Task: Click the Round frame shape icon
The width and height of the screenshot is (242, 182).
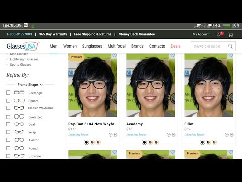Action: (x=19, y=148)
